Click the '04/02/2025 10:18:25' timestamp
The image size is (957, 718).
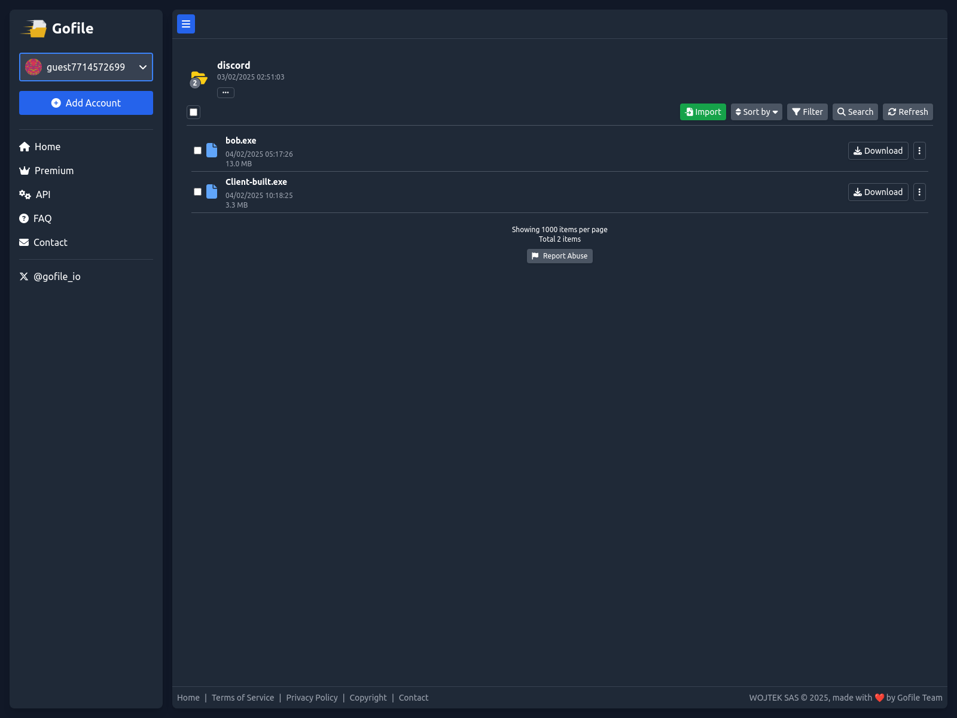point(259,196)
